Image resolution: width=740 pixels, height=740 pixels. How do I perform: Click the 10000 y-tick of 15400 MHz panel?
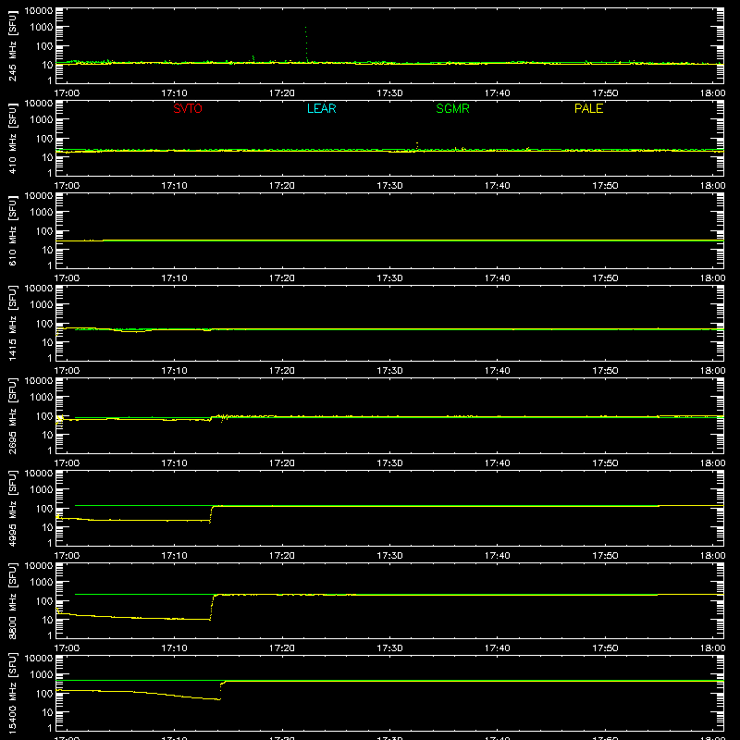[39, 659]
